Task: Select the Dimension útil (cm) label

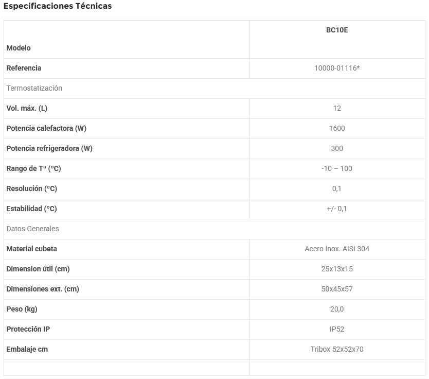Action: coord(38,269)
